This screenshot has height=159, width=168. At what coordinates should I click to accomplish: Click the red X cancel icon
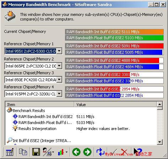pos(124,152)
